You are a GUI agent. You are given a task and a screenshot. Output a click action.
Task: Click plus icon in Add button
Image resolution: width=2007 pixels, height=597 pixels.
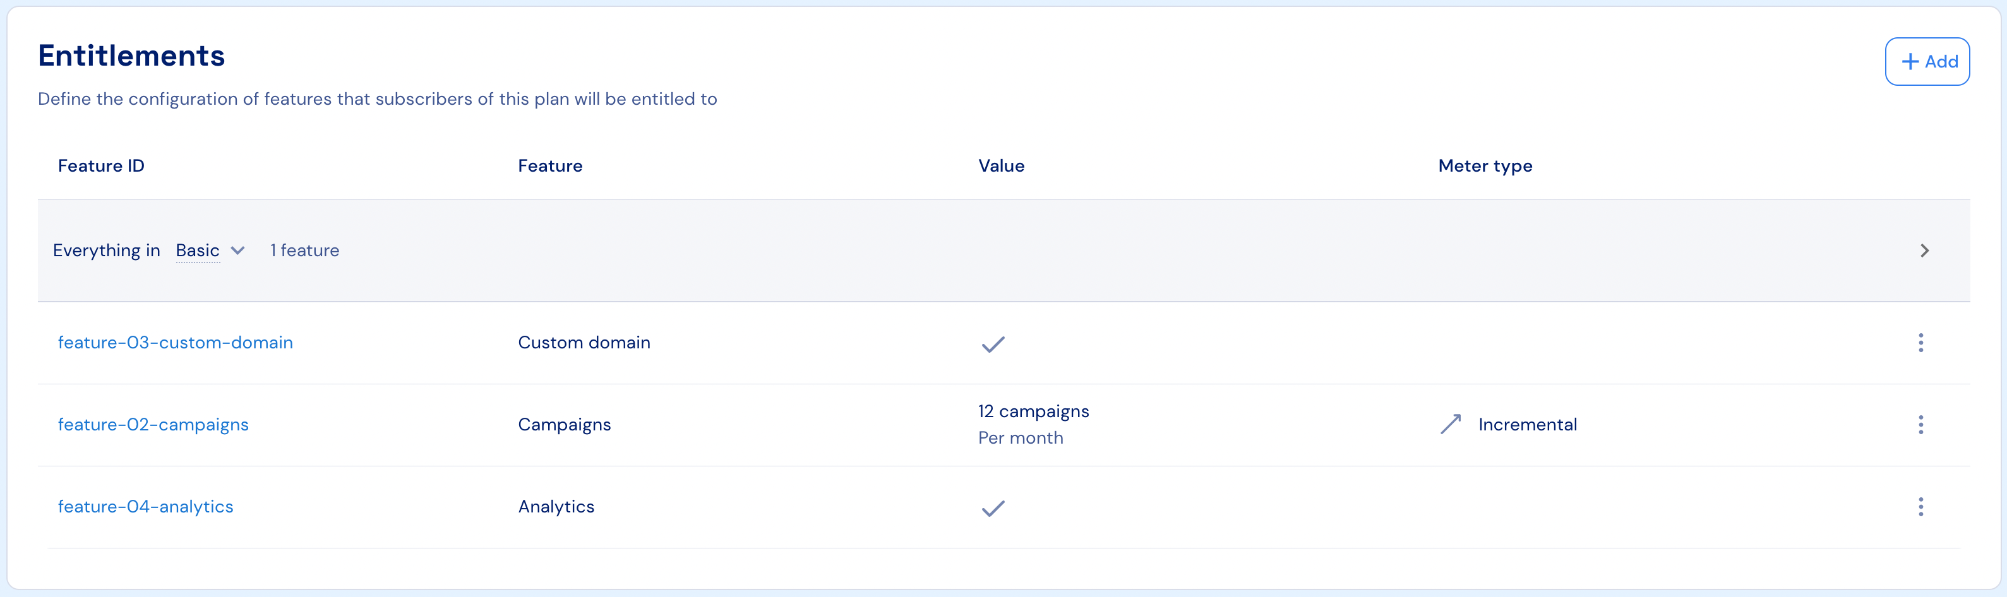(x=1910, y=61)
